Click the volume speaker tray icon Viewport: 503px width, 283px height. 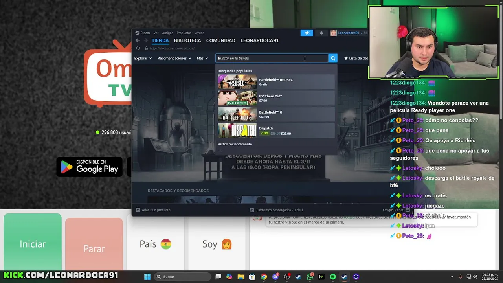[475, 277]
